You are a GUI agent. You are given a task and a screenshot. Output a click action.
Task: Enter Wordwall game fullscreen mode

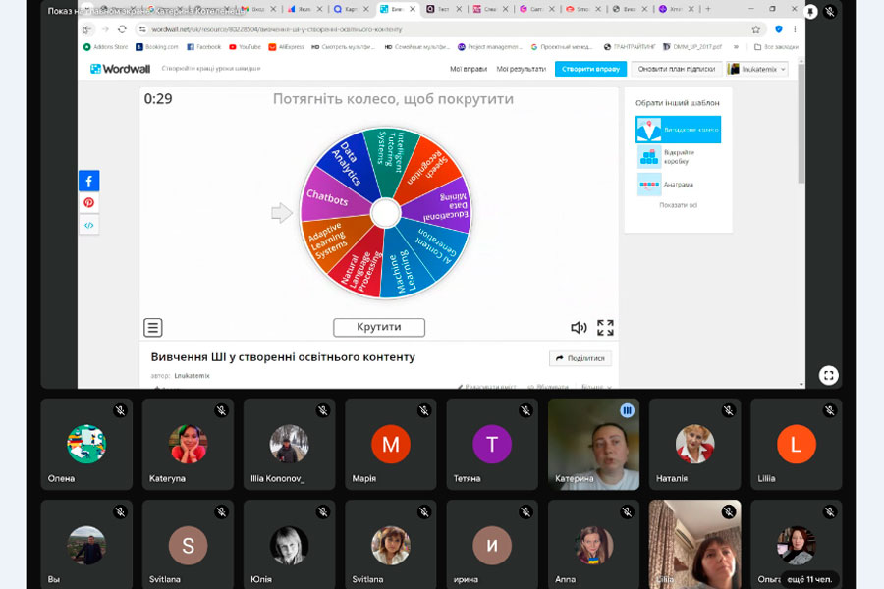tap(605, 328)
